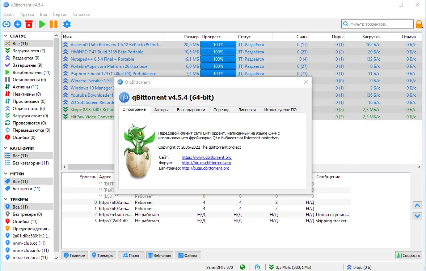Viewport: 426px width, 271px height.
Task: Select the Aiseesoft Data Recovery torrent row
Action: (242, 44)
